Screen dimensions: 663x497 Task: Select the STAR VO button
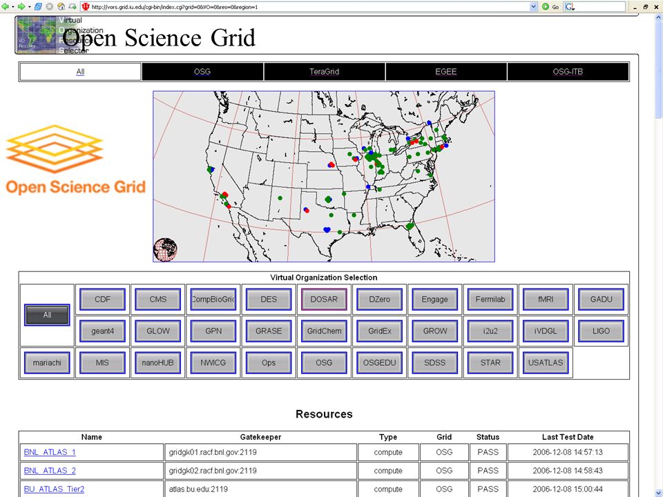coord(490,362)
